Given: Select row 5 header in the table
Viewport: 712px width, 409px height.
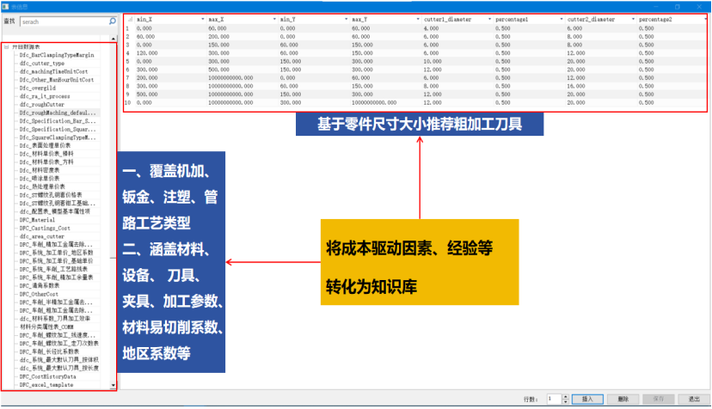Looking at the screenshot, I should 127,62.
